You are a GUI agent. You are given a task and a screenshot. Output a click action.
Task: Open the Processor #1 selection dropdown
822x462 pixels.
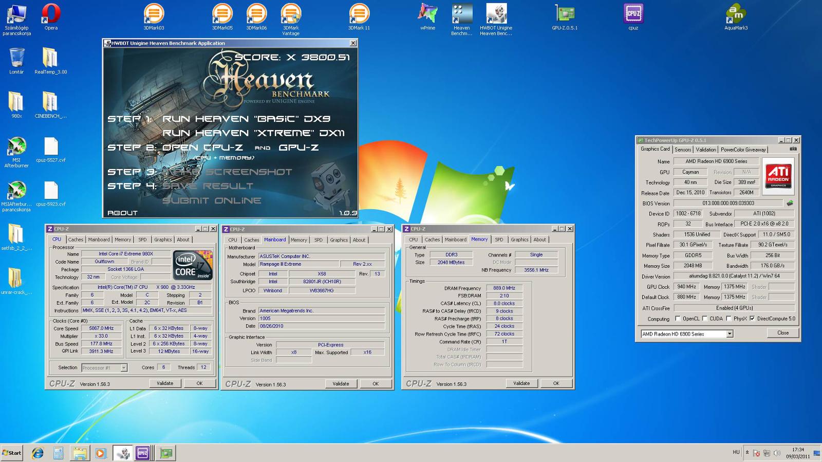pos(104,367)
